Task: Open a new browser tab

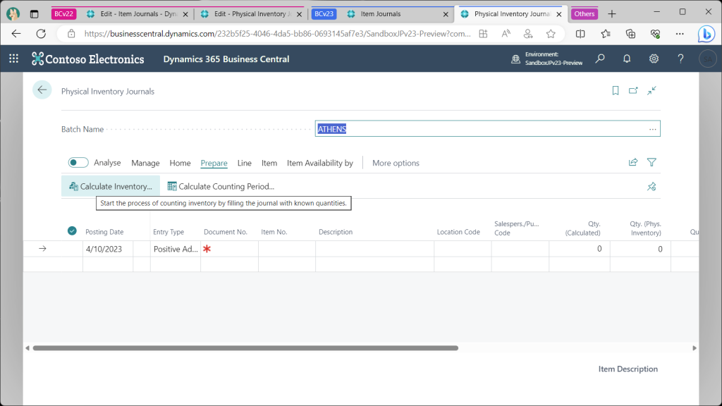Action: click(x=611, y=14)
